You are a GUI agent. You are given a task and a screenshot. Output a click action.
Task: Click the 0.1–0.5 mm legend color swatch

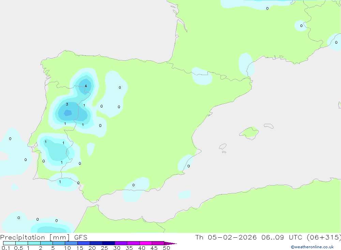(9, 243)
